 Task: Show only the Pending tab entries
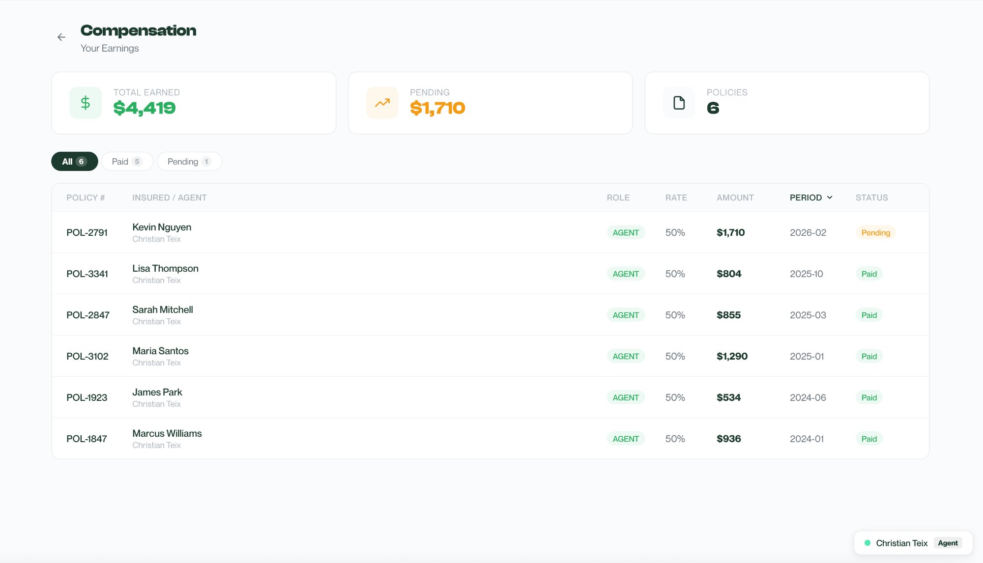click(x=189, y=162)
